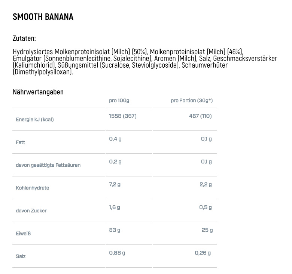This screenshot has height=274, width=292.
Task: Select the Zutaten label
Action: pos(24,38)
